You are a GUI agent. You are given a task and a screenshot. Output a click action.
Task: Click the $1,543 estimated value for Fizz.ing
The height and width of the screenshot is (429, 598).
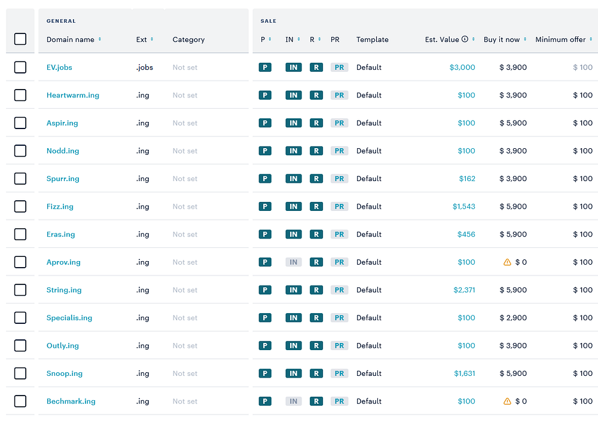click(x=464, y=207)
